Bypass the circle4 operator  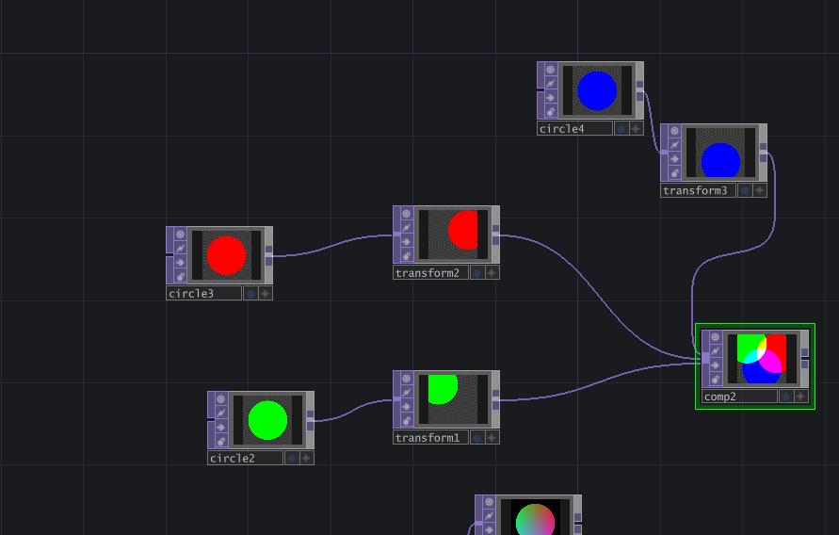[x=550, y=98]
